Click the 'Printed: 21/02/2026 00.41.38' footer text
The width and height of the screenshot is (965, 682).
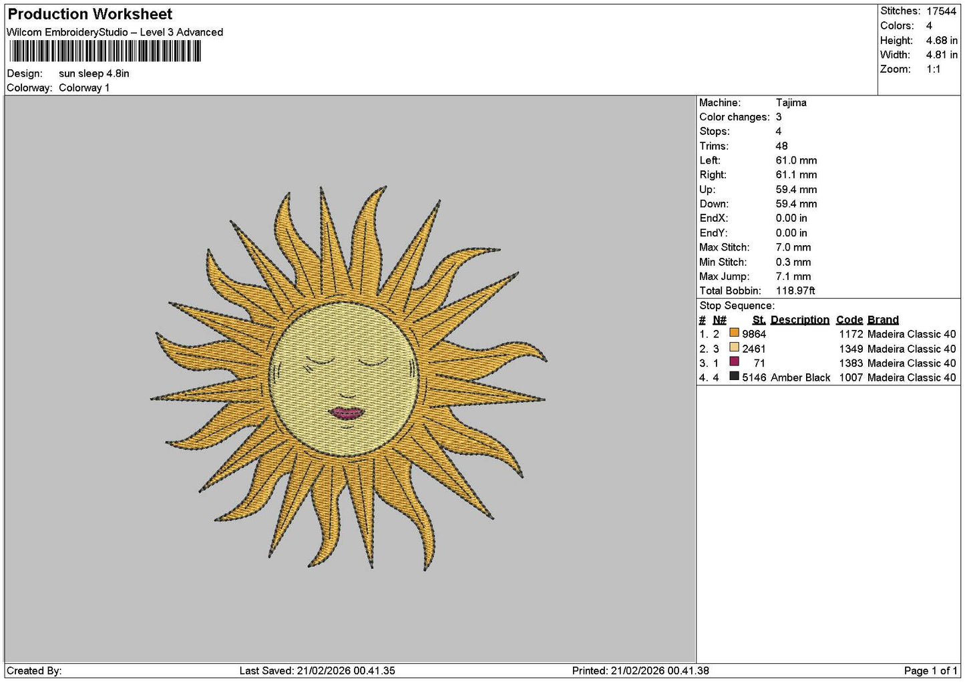[640, 671]
